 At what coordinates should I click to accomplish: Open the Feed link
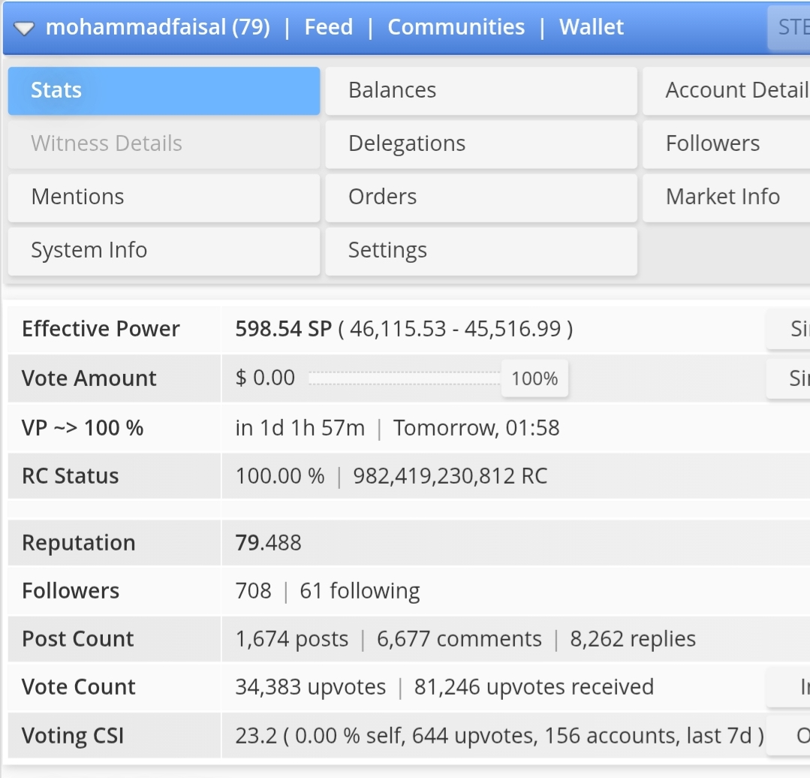[x=329, y=27]
